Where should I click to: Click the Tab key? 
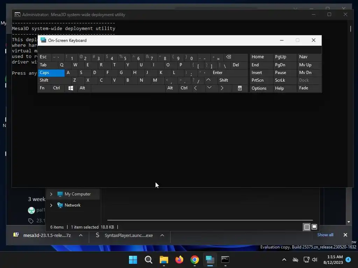[48, 65]
